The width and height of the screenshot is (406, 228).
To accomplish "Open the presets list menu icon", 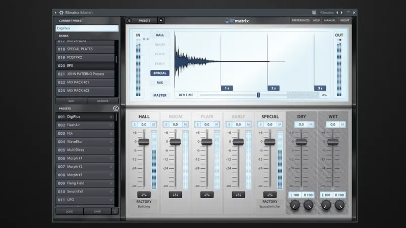I will [129, 20].
